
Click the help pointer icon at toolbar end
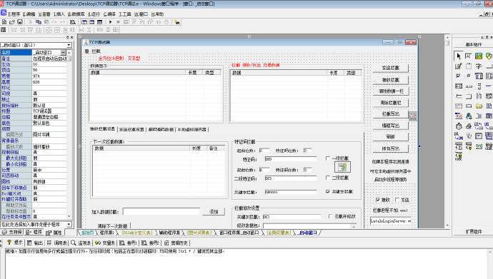tap(177, 22)
